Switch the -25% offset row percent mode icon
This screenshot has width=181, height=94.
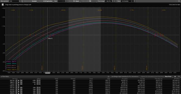click(x=21, y=90)
